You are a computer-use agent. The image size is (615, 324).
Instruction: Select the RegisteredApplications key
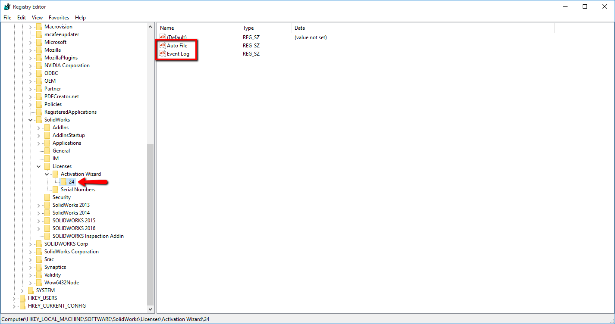click(70, 112)
